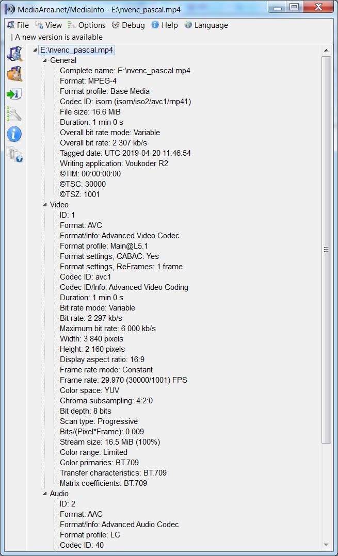Select 'Codec ID: 40' row
Image resolution: width=338 pixels, height=556 pixels.
(82, 545)
